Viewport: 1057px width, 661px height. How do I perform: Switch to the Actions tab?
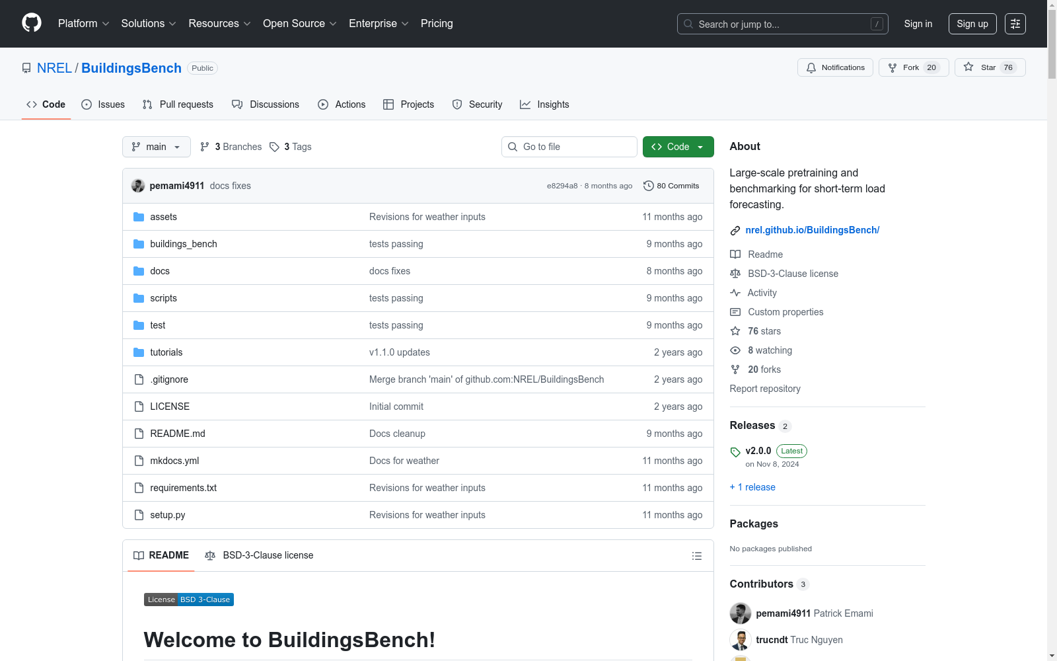tap(342, 104)
